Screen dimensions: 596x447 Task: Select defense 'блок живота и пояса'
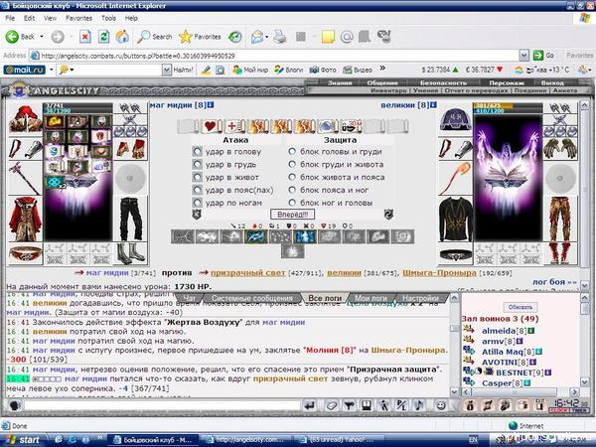coord(292,177)
